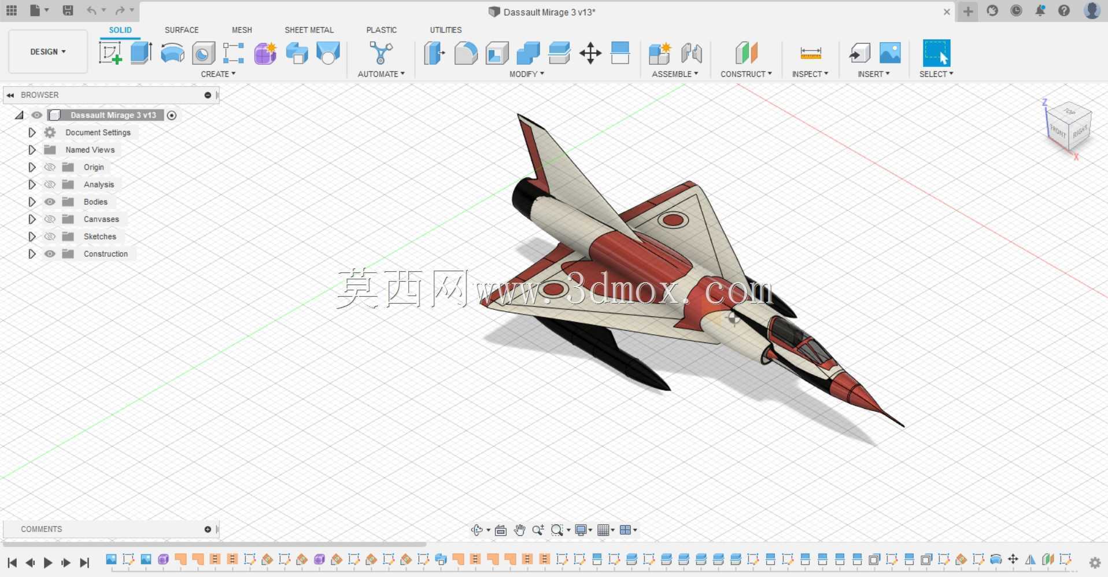The height and width of the screenshot is (577, 1108).
Task: Open the DESIGN workspace dropdown
Action: (48, 52)
